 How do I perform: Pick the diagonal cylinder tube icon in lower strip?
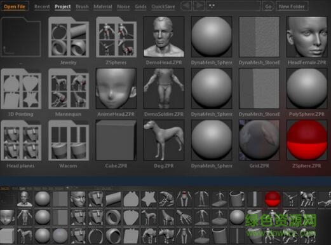pyautogui.click(x=114, y=199)
